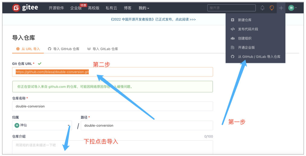Open the notifications bell
306x156 pixels.
coord(263,8)
